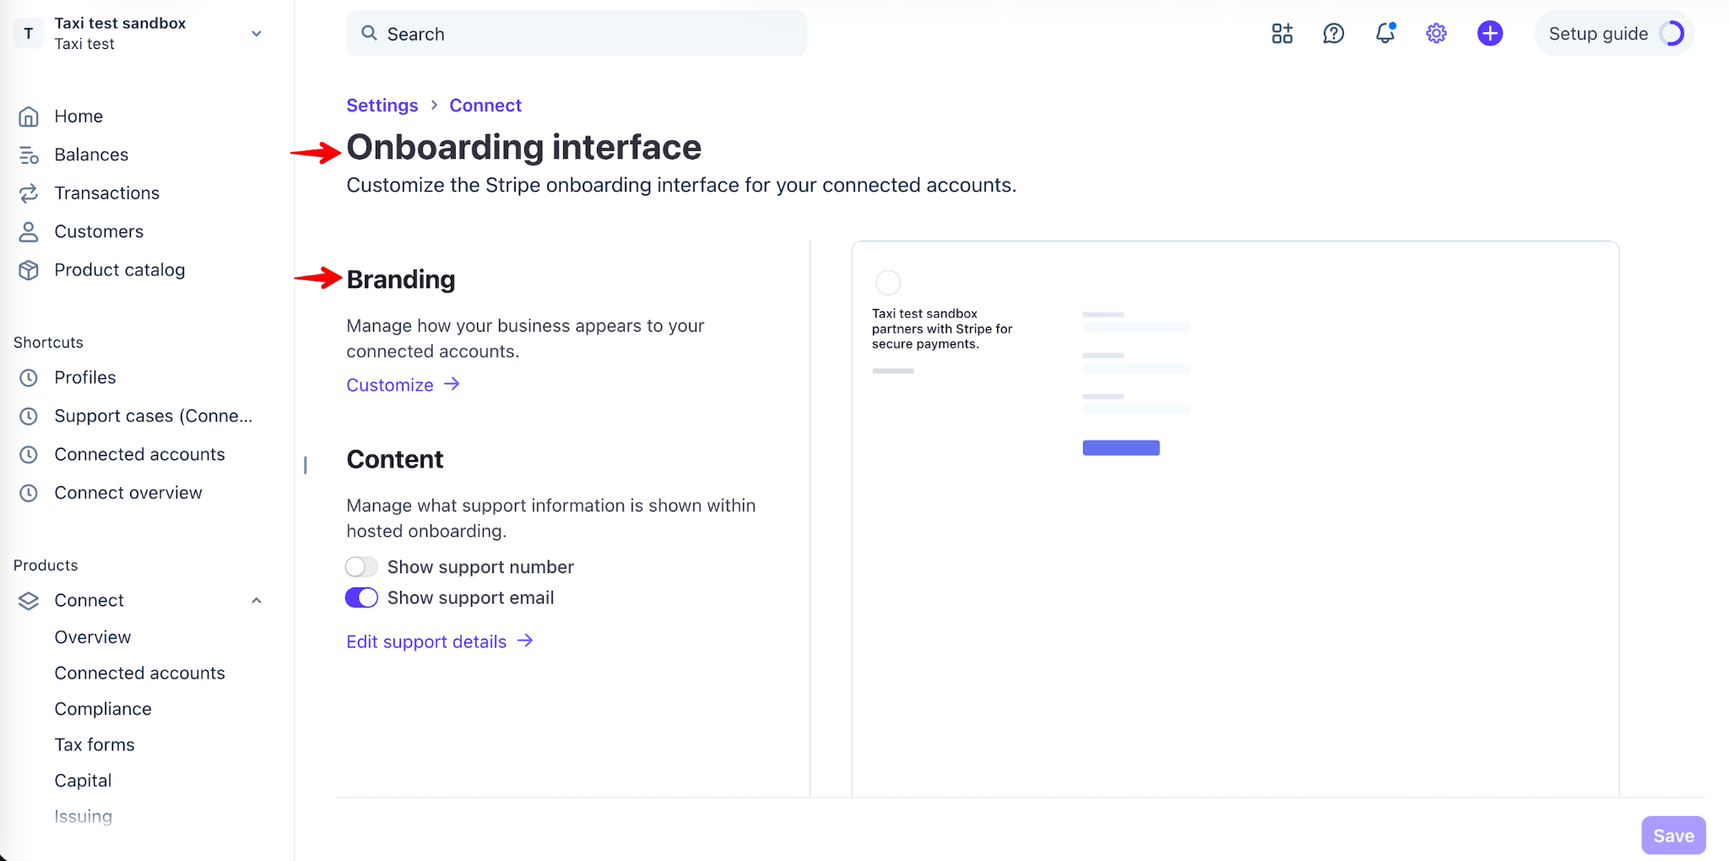Click the search magnifier icon
Image resolution: width=1729 pixels, height=861 pixels.
tap(369, 33)
